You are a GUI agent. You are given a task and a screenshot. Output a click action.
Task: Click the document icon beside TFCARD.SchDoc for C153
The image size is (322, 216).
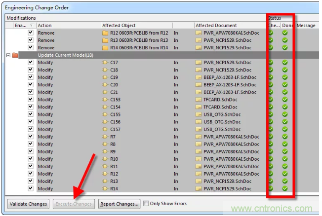point(199,100)
